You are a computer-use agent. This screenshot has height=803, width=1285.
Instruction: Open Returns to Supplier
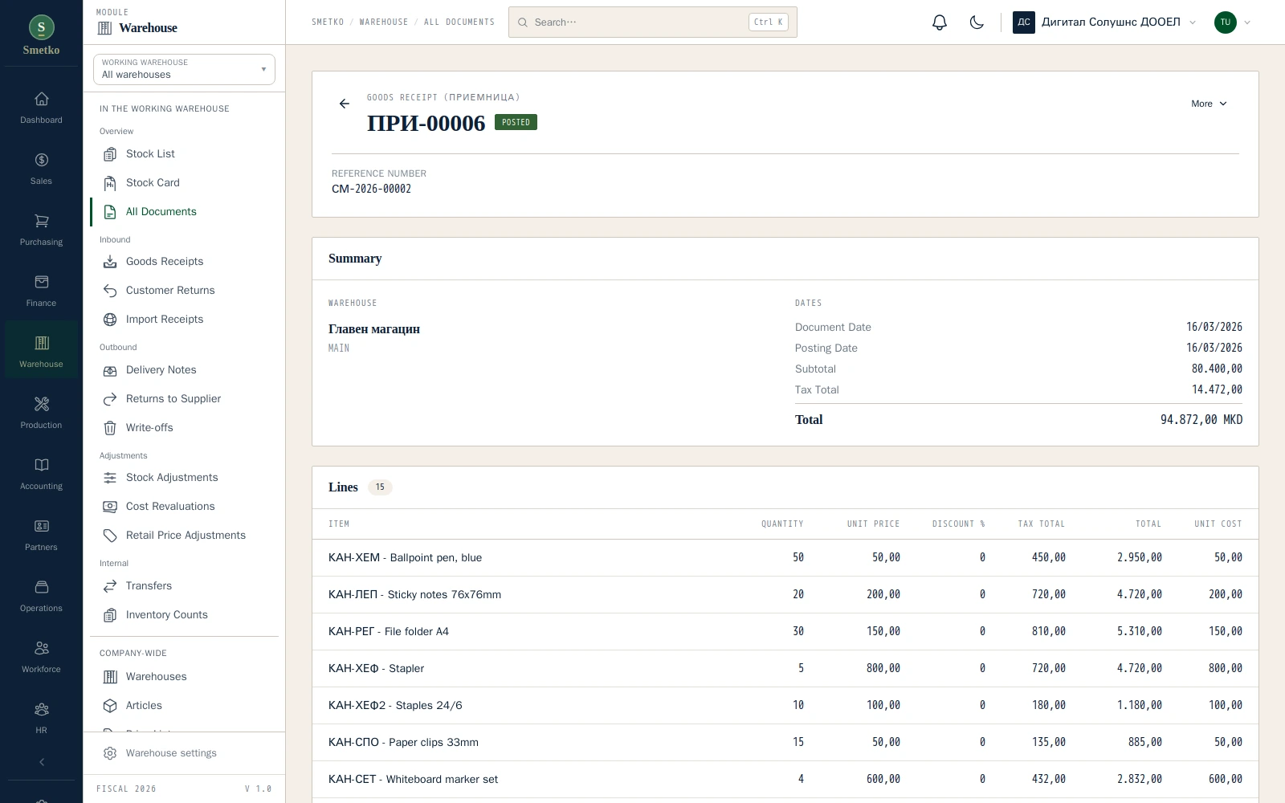(184, 398)
